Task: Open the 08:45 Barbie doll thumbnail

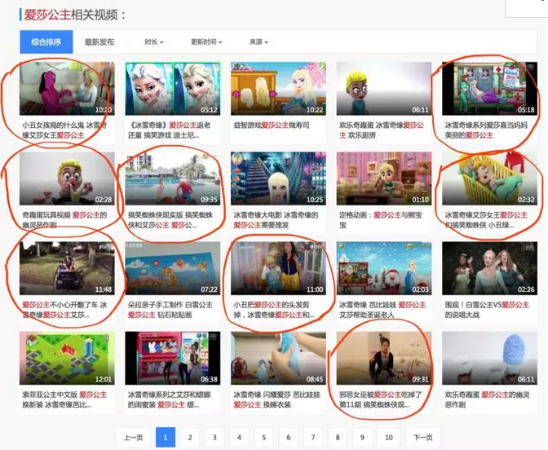Action: [x=278, y=358]
